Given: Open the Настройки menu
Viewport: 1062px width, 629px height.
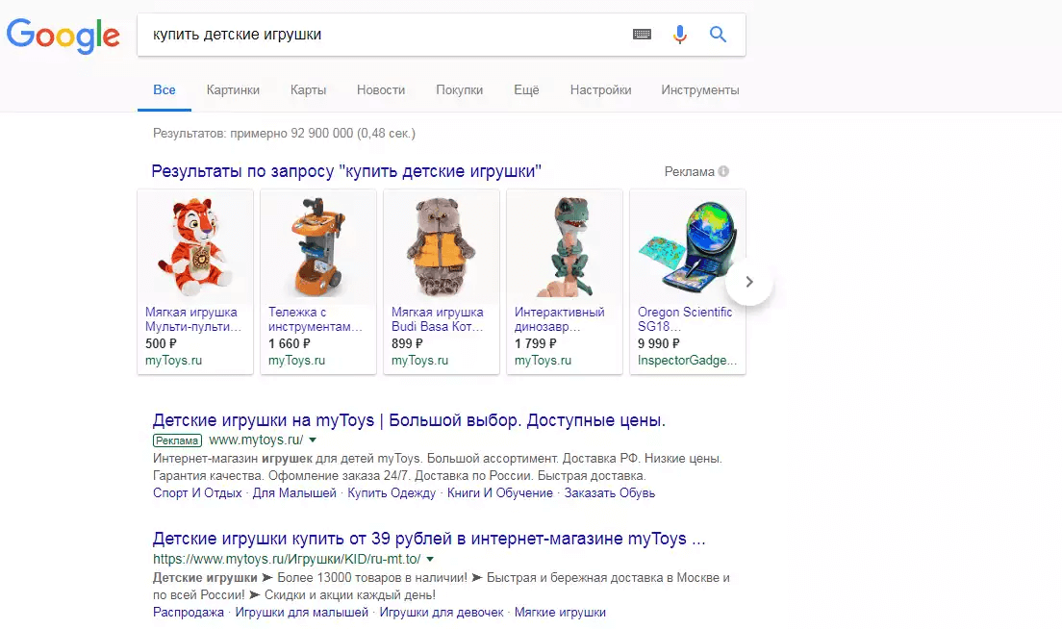Looking at the screenshot, I should [600, 90].
